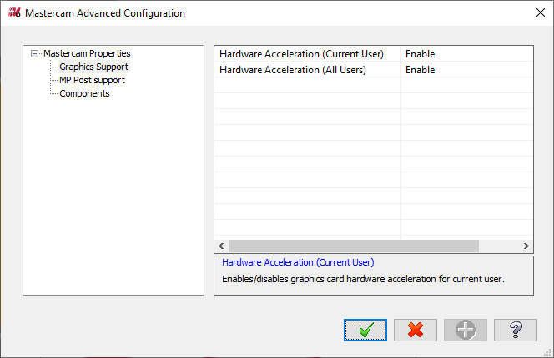
Task: Select Hardware Acceleration (All Users) row
Action: (x=374, y=70)
